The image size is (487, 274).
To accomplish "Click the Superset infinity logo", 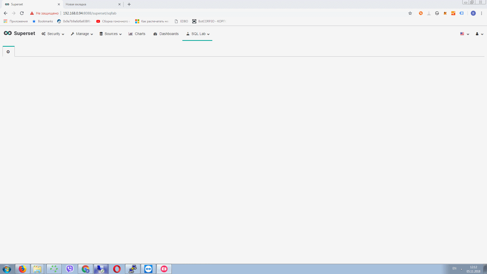I will pyautogui.click(x=7, y=33).
